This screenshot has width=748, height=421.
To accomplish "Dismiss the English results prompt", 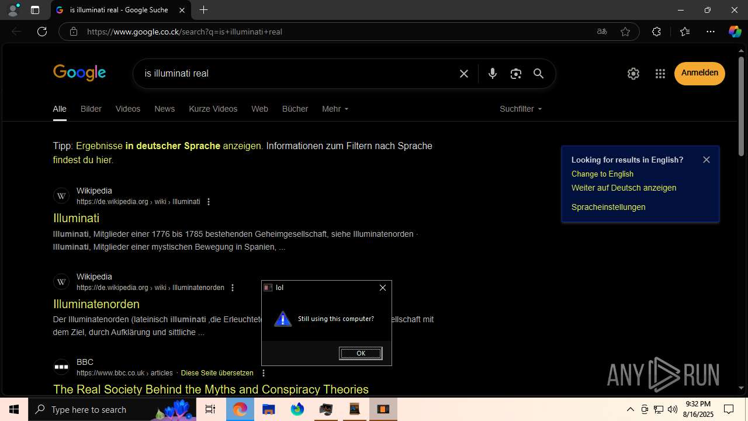I will click(x=707, y=160).
